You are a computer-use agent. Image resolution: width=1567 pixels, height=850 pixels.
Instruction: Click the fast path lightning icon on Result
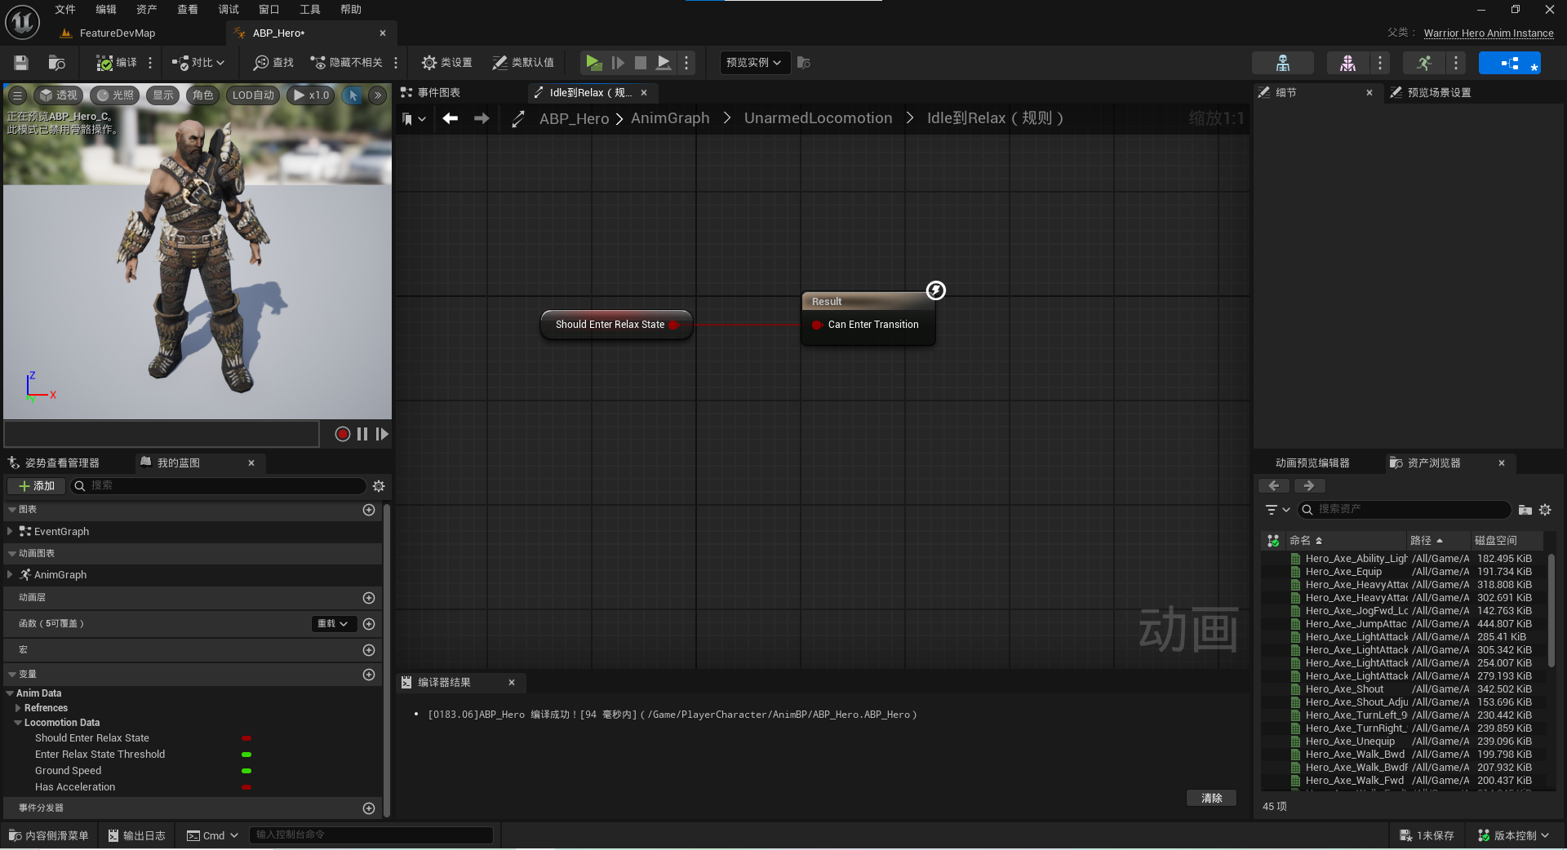click(x=935, y=290)
